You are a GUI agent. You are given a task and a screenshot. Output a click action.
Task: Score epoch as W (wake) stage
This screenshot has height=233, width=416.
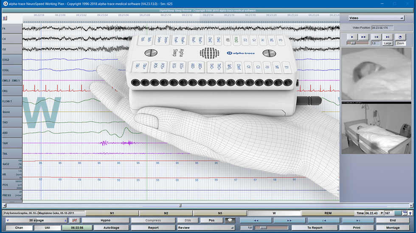pyautogui.click(x=274, y=213)
